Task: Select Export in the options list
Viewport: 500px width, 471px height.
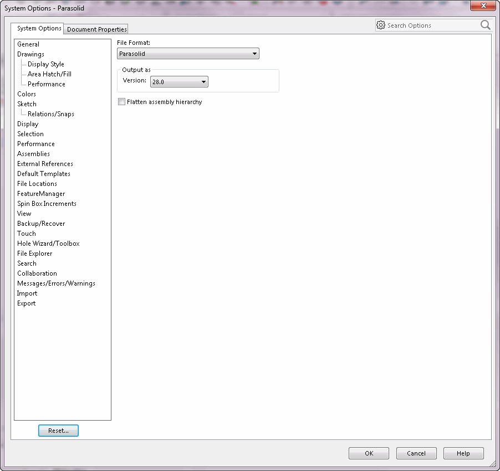Action: pyautogui.click(x=27, y=303)
